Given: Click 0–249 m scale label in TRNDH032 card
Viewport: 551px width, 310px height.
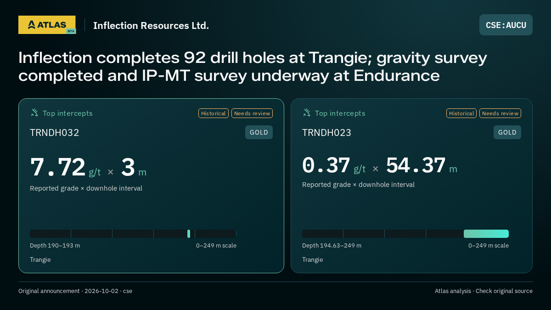Looking at the screenshot, I should [216, 246].
